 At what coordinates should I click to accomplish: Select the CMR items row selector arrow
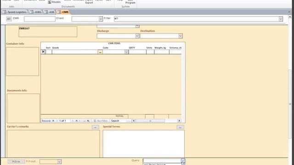coord(43,52)
